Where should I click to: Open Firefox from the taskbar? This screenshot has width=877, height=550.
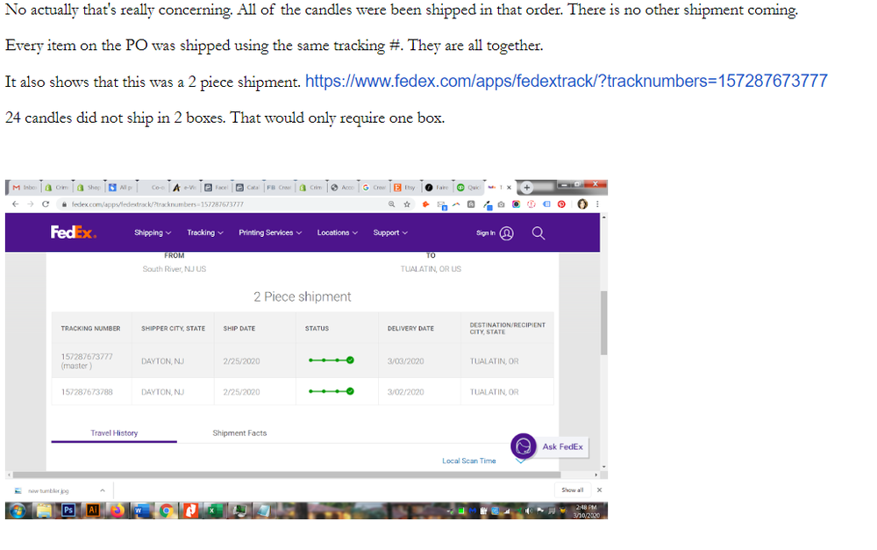116,510
